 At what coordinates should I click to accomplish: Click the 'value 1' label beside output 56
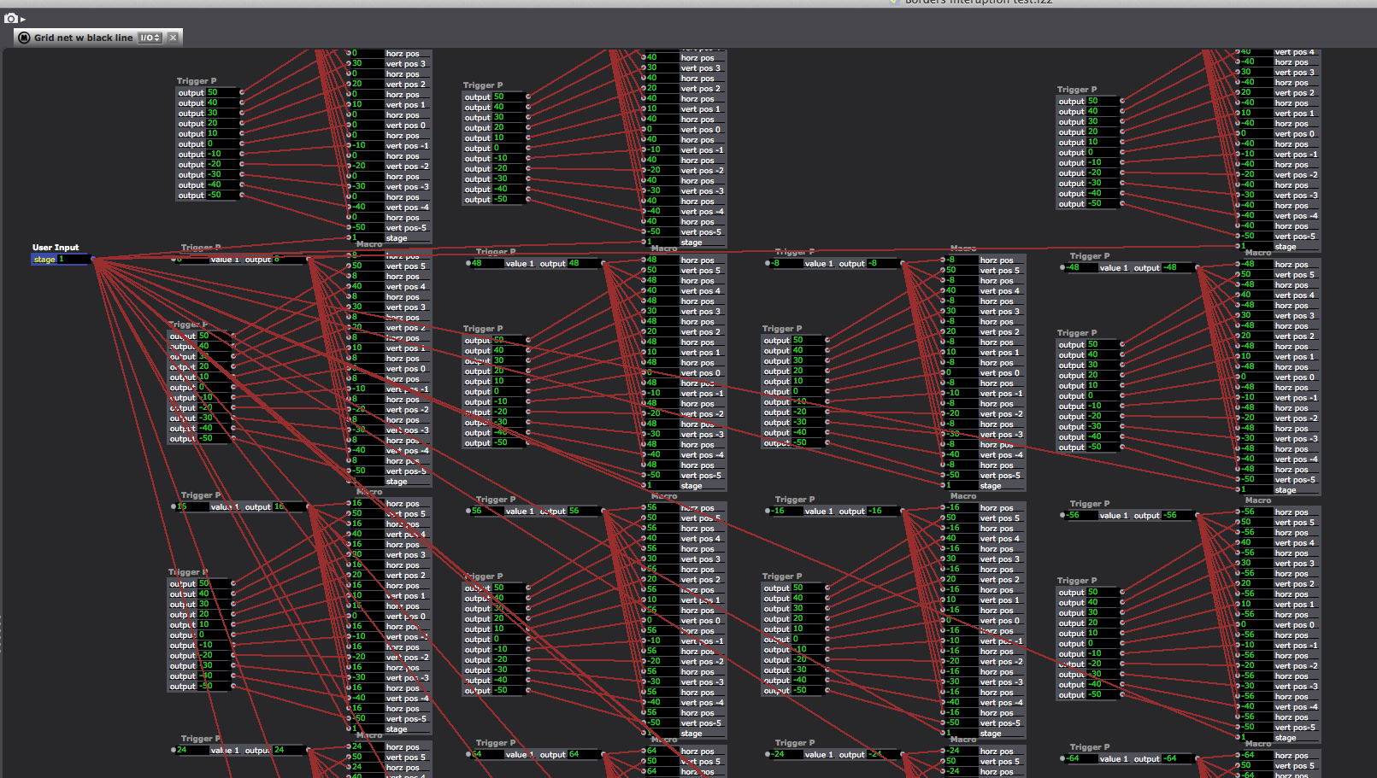point(520,511)
